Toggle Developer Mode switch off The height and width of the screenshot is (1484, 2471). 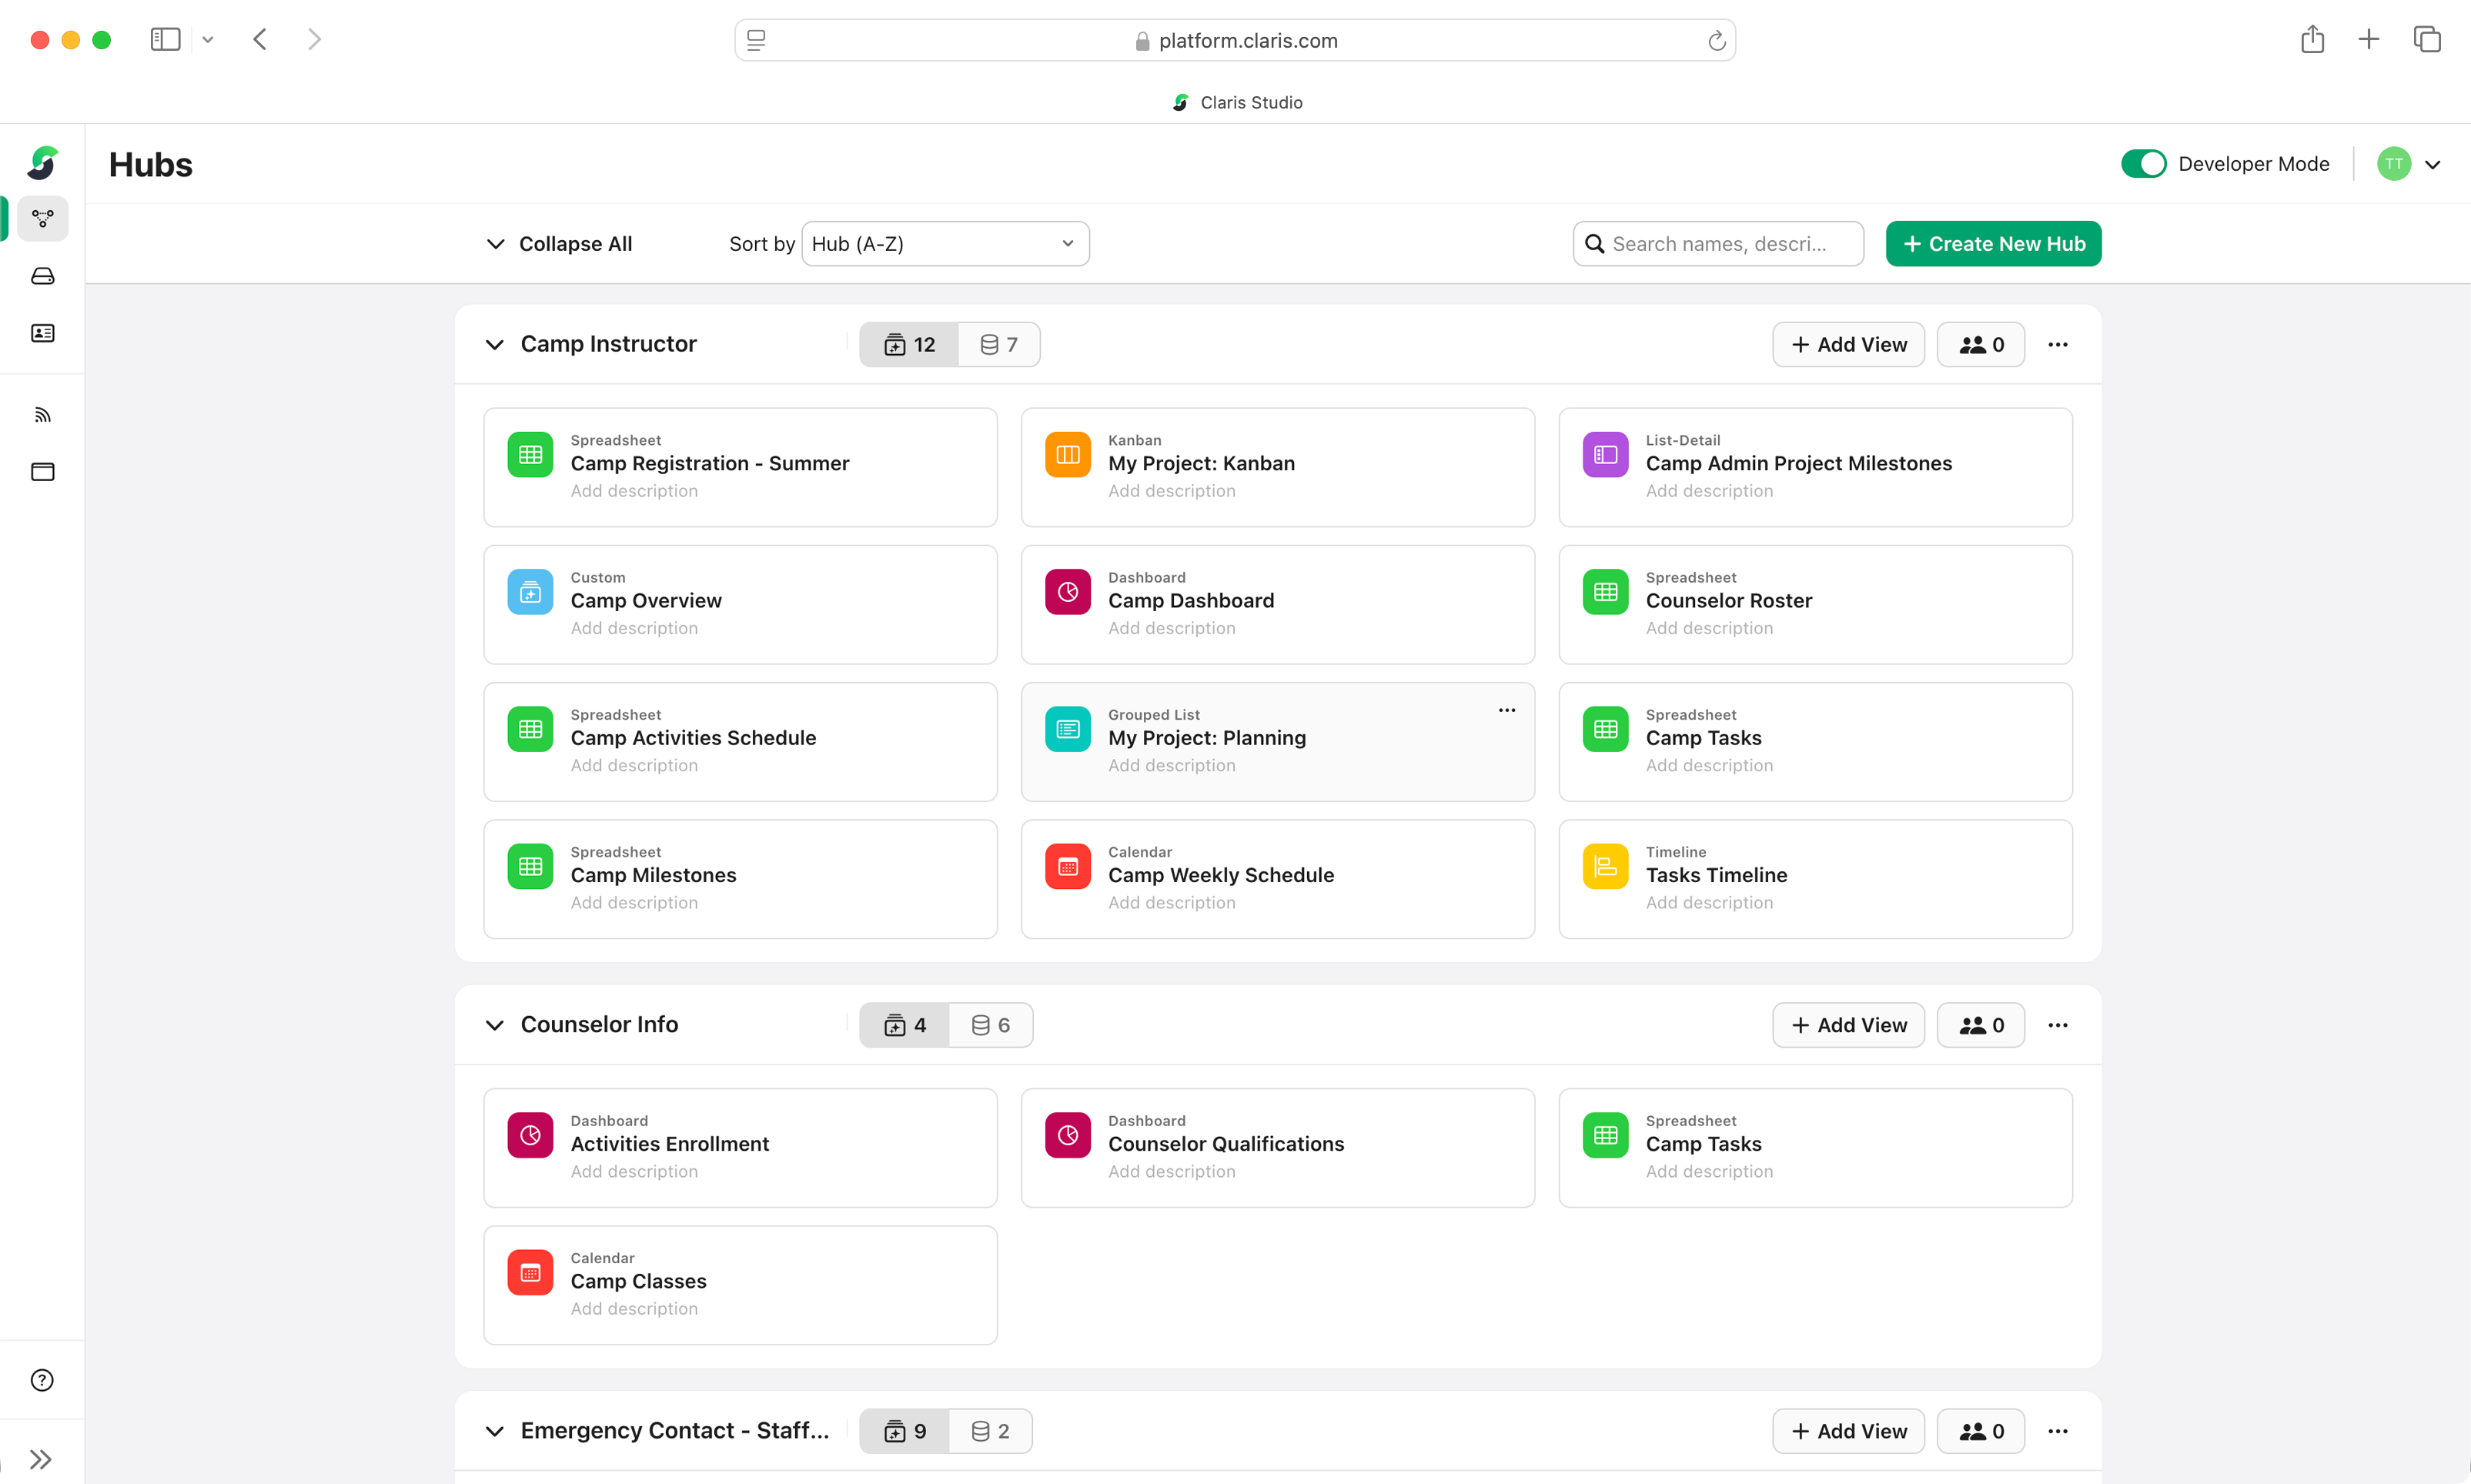click(2143, 164)
